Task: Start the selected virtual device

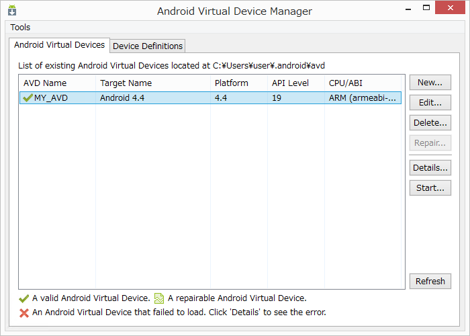Action: pos(430,187)
